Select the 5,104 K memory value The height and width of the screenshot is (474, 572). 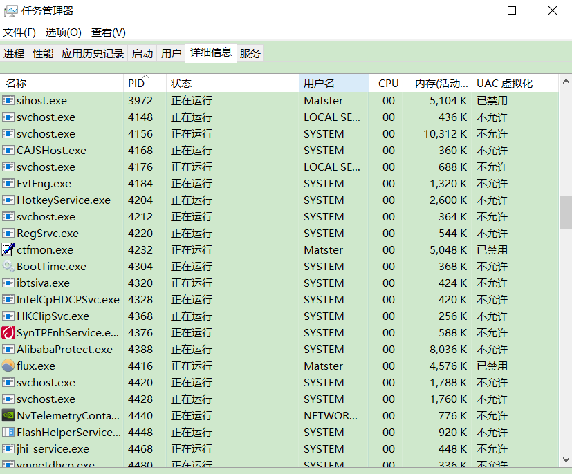(x=448, y=101)
